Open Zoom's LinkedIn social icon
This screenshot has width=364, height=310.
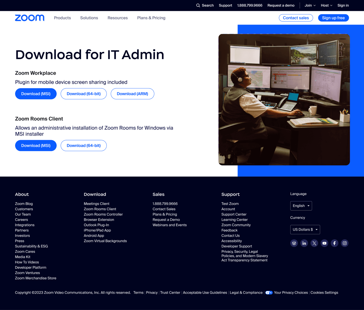[304, 243]
